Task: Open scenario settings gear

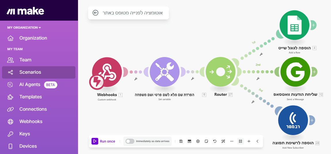Action: pyautogui.click(x=198, y=141)
